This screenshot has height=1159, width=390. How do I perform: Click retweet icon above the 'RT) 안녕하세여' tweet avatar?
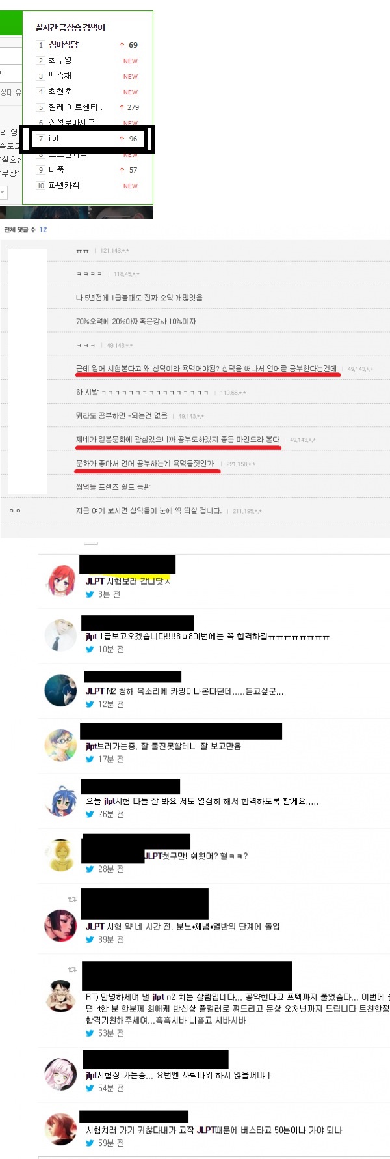pos(72,970)
